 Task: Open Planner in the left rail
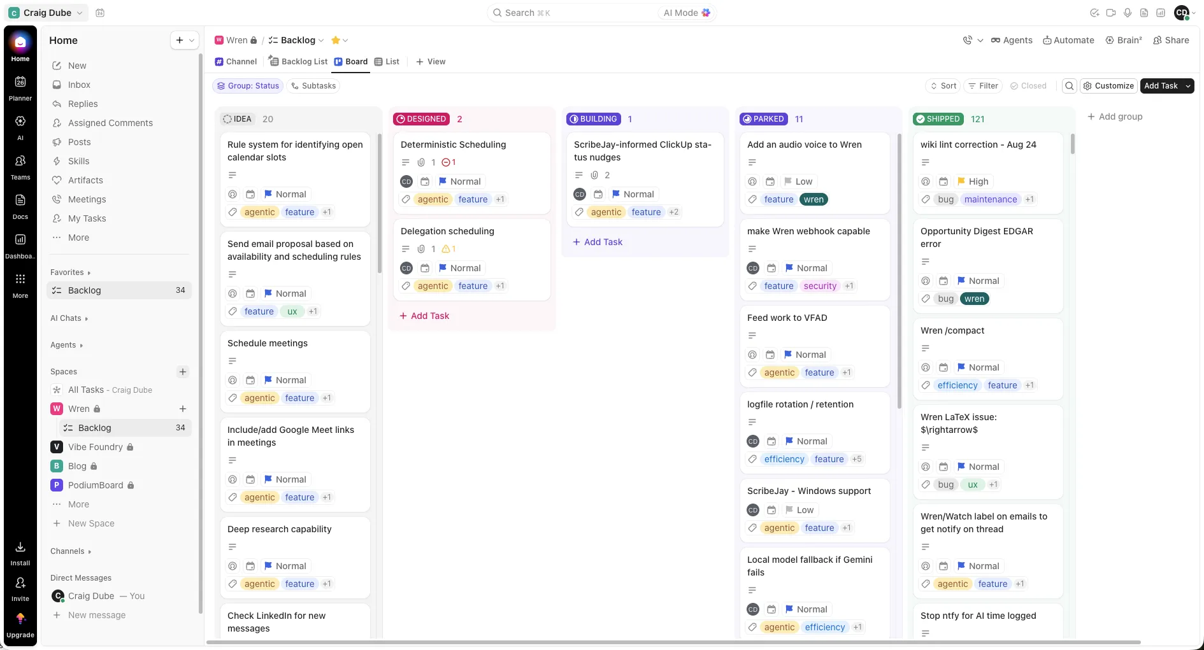point(20,88)
